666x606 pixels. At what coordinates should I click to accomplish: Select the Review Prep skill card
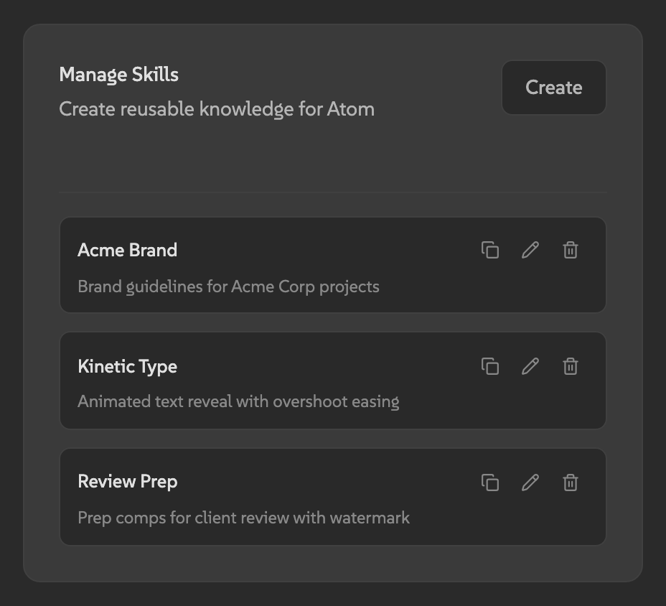pos(333,497)
